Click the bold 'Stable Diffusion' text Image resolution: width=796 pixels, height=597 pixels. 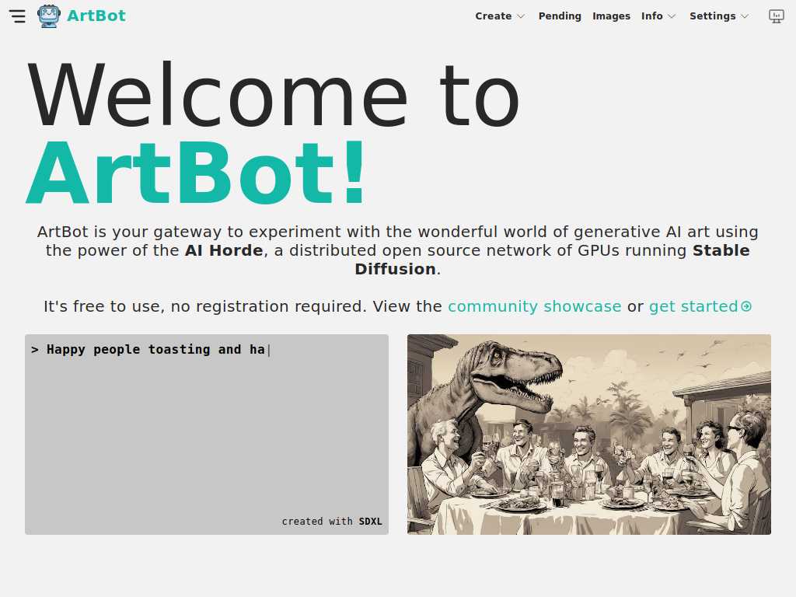553,260
